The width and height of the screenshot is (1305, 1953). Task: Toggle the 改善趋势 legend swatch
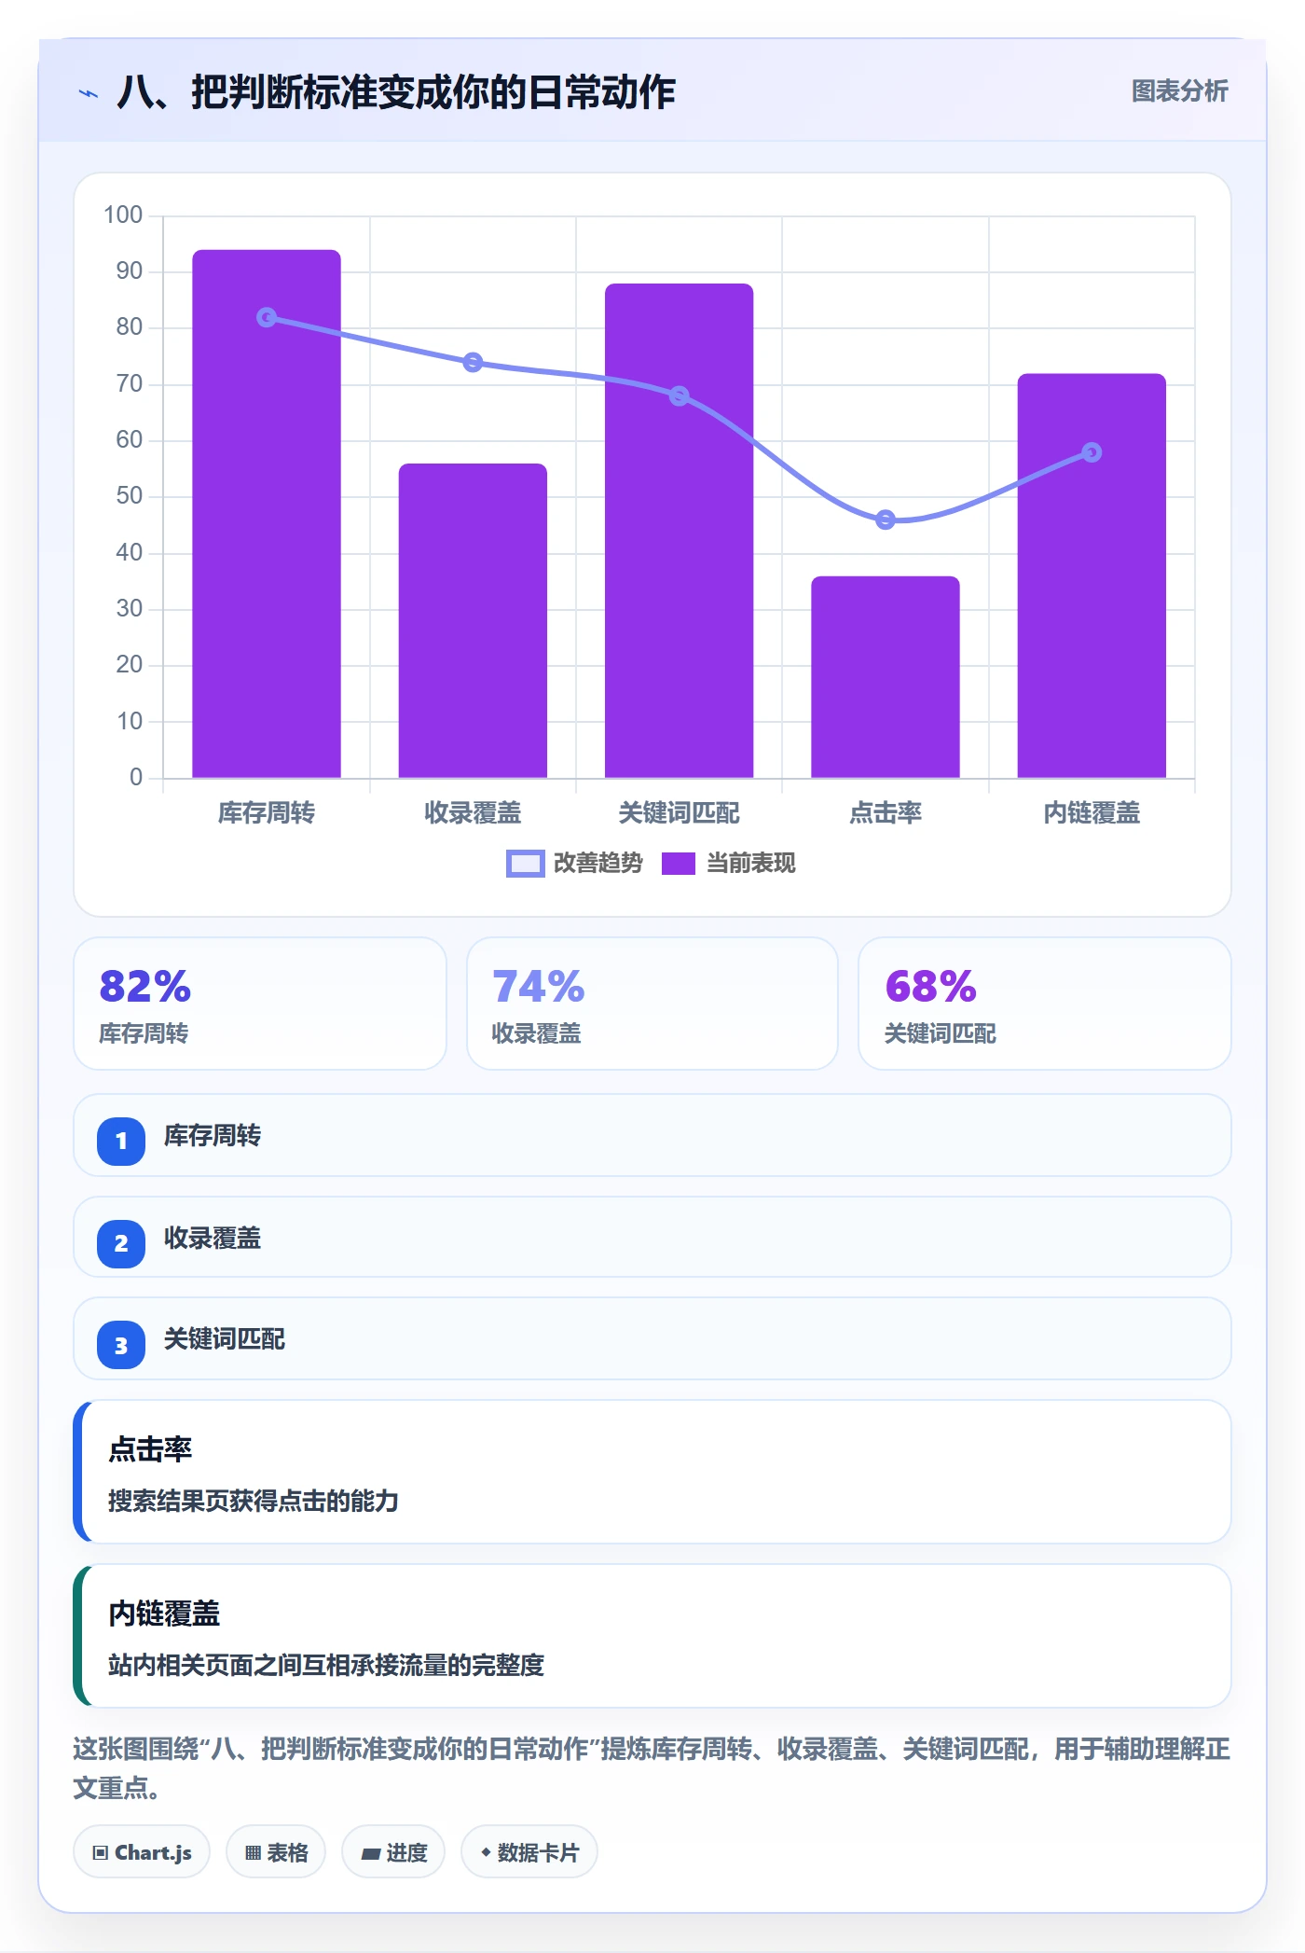[x=525, y=864]
